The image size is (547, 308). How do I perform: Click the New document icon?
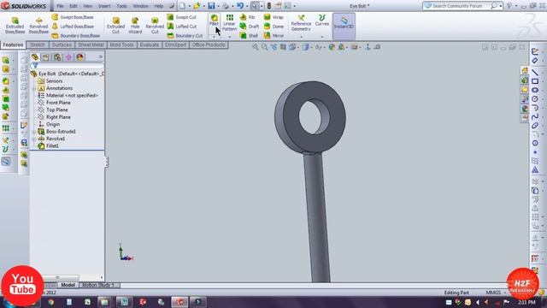(182, 6)
